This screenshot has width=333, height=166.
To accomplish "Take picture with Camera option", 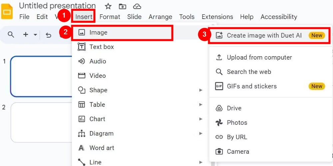I will 270,152.
